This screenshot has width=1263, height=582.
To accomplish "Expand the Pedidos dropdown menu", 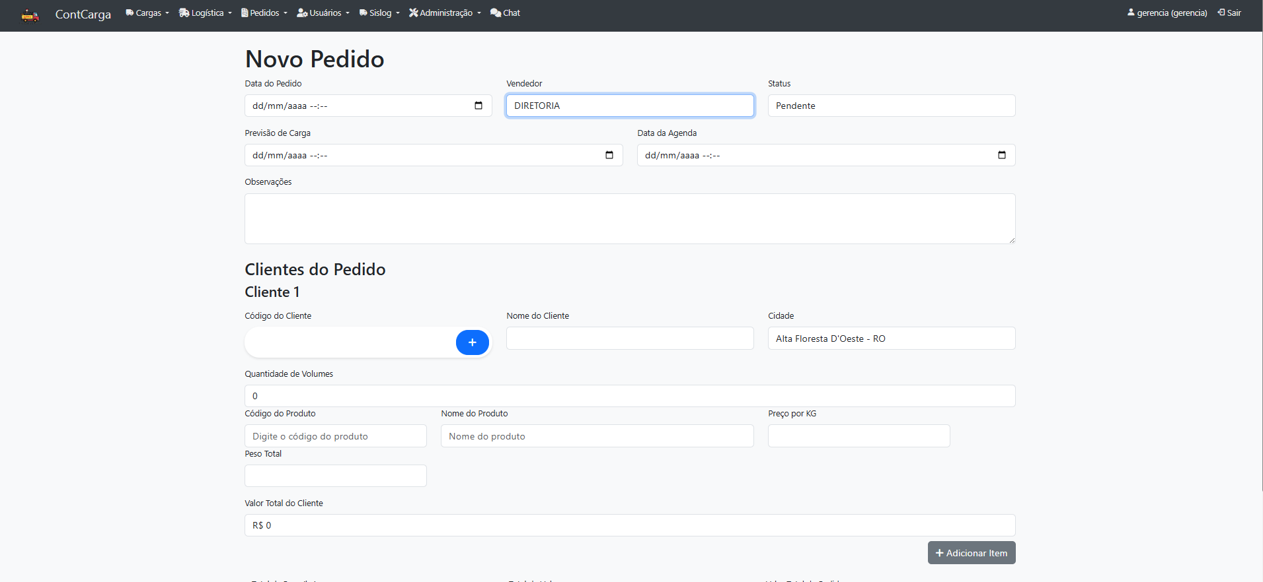I will click(x=264, y=13).
